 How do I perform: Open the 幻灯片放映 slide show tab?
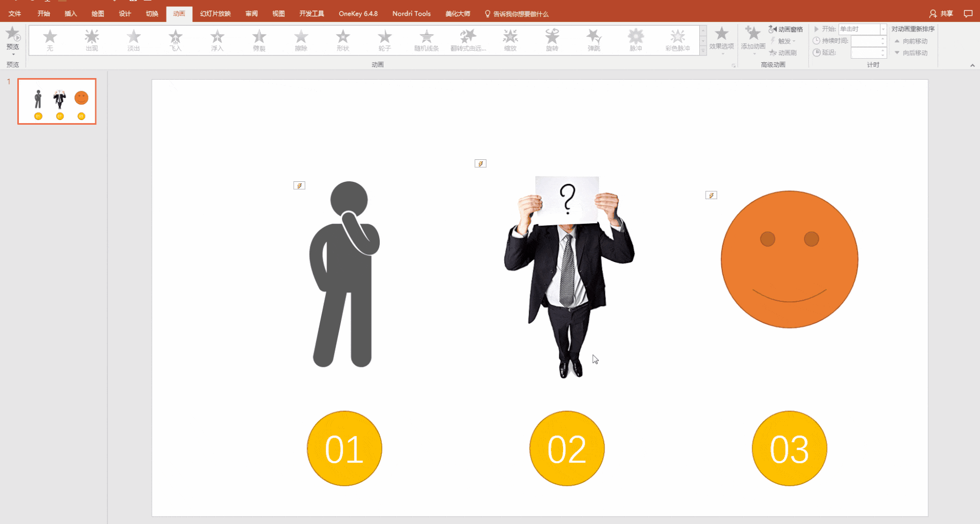coord(215,14)
